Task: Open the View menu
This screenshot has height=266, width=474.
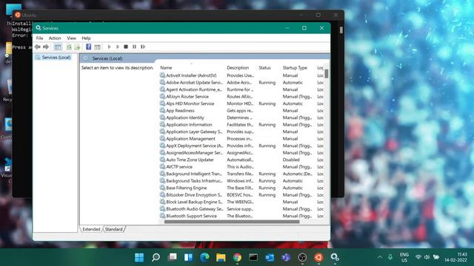Action: tap(71, 38)
